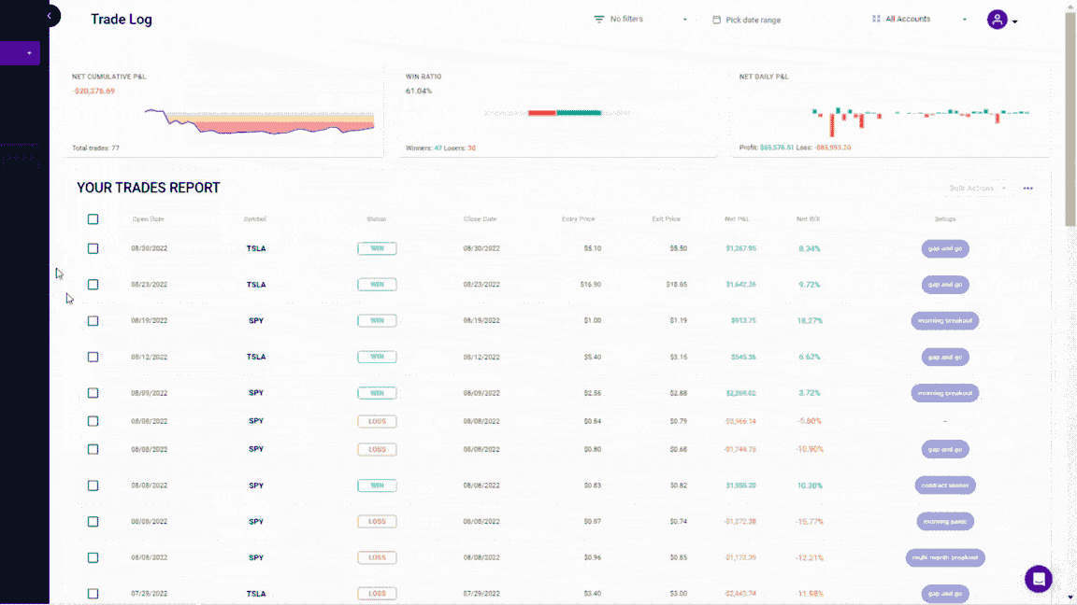Open the chat support bubble
Image resolution: width=1077 pixels, height=605 pixels.
click(1038, 579)
